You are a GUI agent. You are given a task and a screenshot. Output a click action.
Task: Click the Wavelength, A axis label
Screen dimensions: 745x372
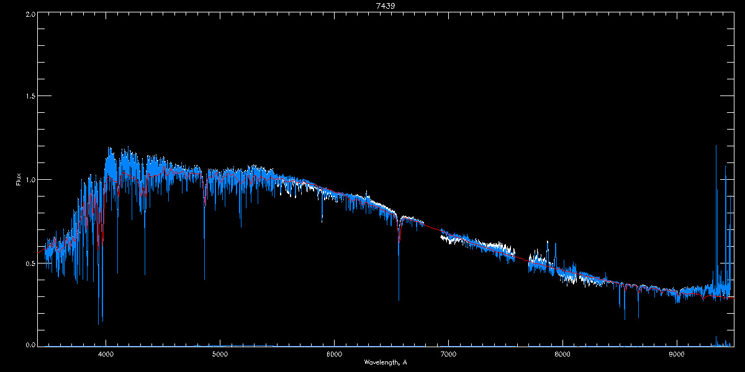click(385, 362)
